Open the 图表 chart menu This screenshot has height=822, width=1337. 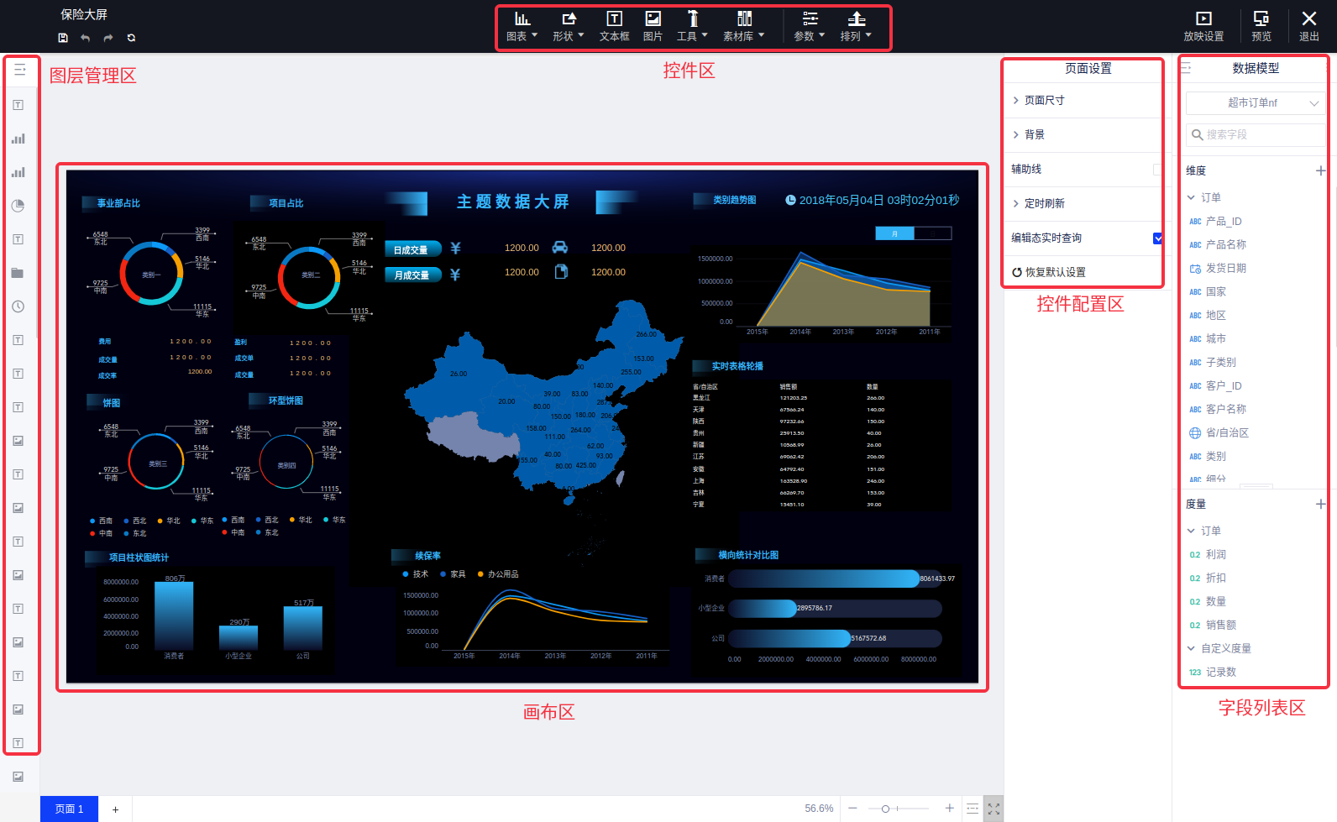[522, 26]
